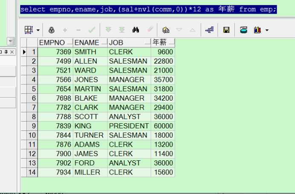Select the 31800 salary cell
Viewport: 295px width, 194px height.
[x=163, y=89]
